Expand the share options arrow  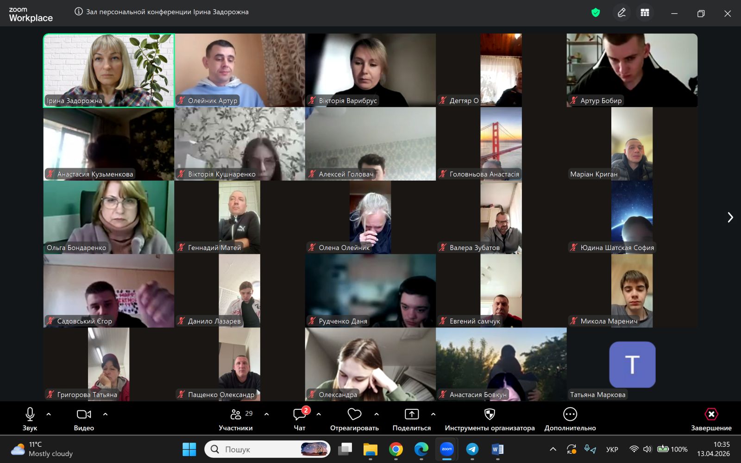pyautogui.click(x=433, y=414)
